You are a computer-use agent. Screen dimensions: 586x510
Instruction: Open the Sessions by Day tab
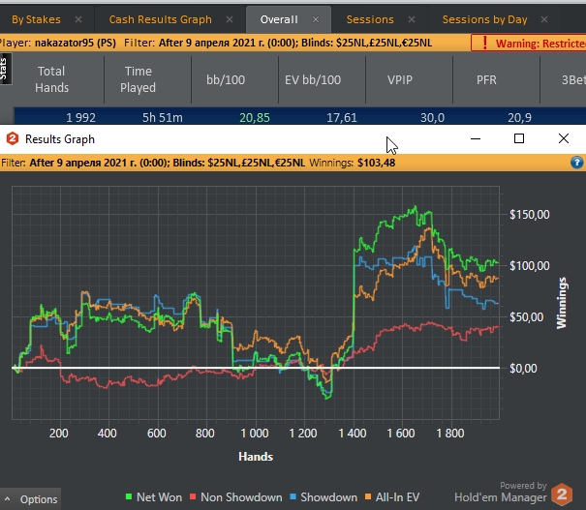tap(484, 19)
